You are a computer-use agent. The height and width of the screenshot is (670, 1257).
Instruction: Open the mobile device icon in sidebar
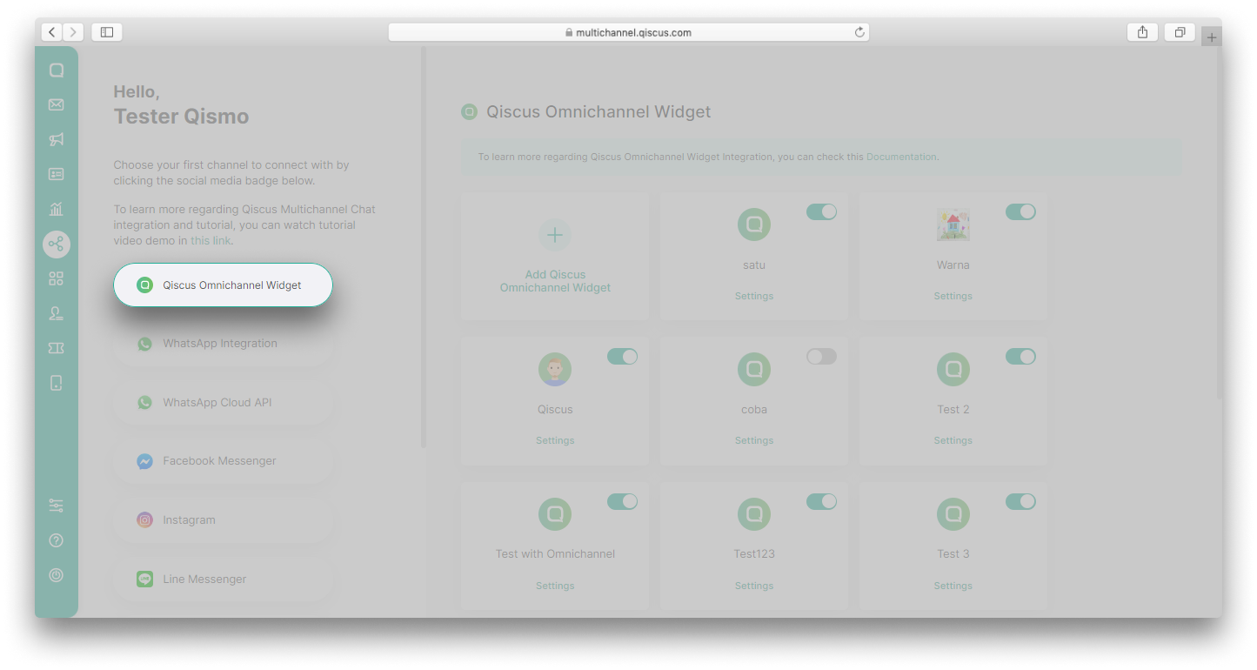tap(57, 383)
